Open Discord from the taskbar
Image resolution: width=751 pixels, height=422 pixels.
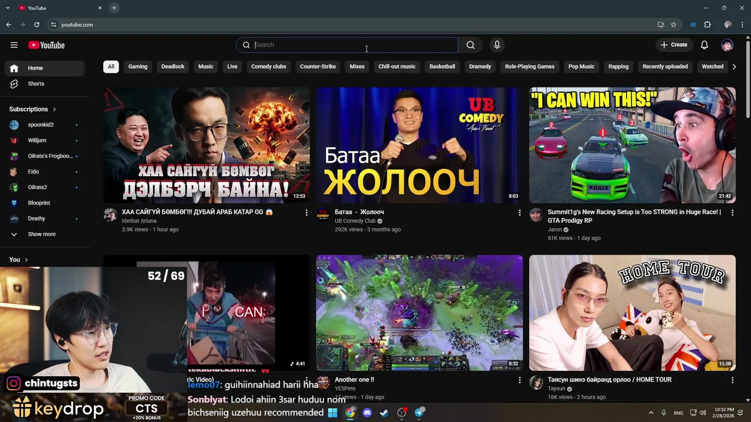[x=367, y=413]
